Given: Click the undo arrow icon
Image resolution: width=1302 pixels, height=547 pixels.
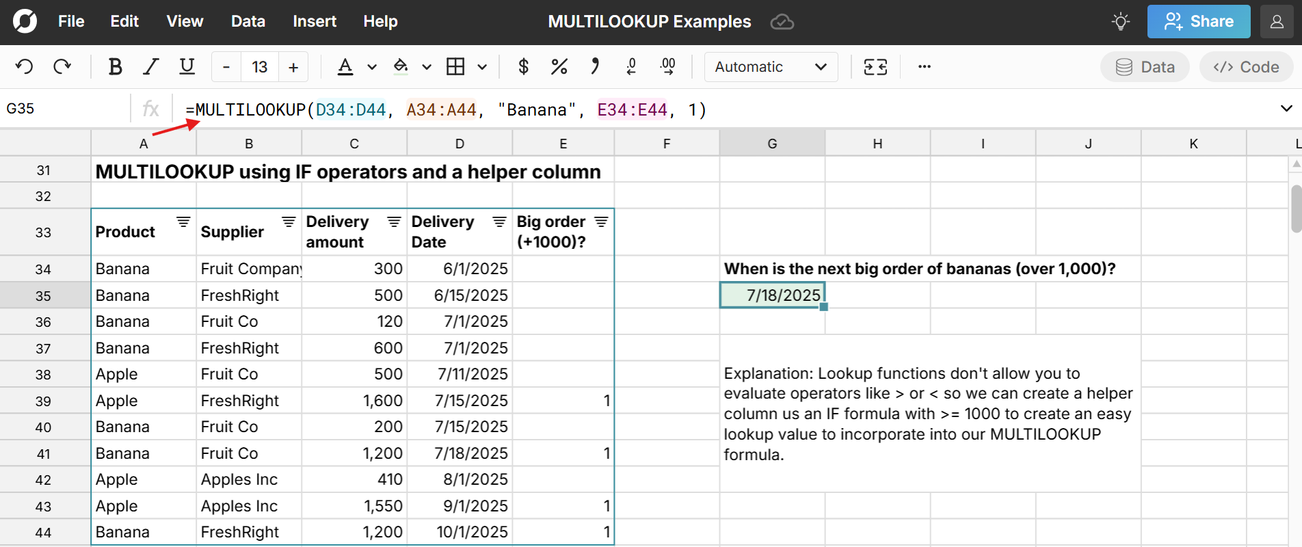Looking at the screenshot, I should pyautogui.click(x=25, y=67).
